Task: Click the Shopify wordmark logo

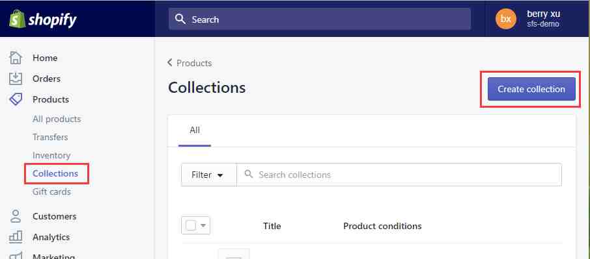Action: tap(52, 19)
